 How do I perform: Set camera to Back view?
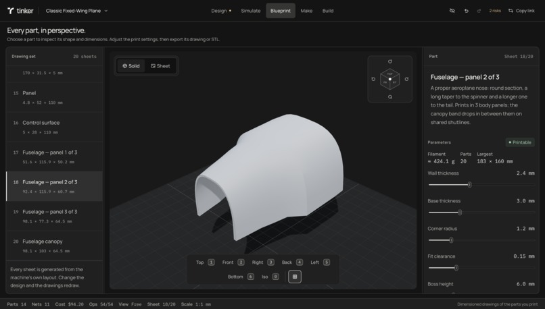(x=292, y=262)
